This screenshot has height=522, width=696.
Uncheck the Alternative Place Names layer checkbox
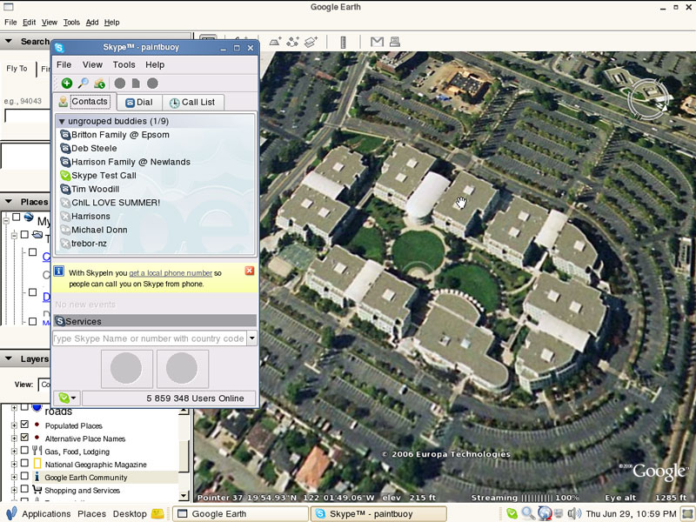click(x=25, y=438)
